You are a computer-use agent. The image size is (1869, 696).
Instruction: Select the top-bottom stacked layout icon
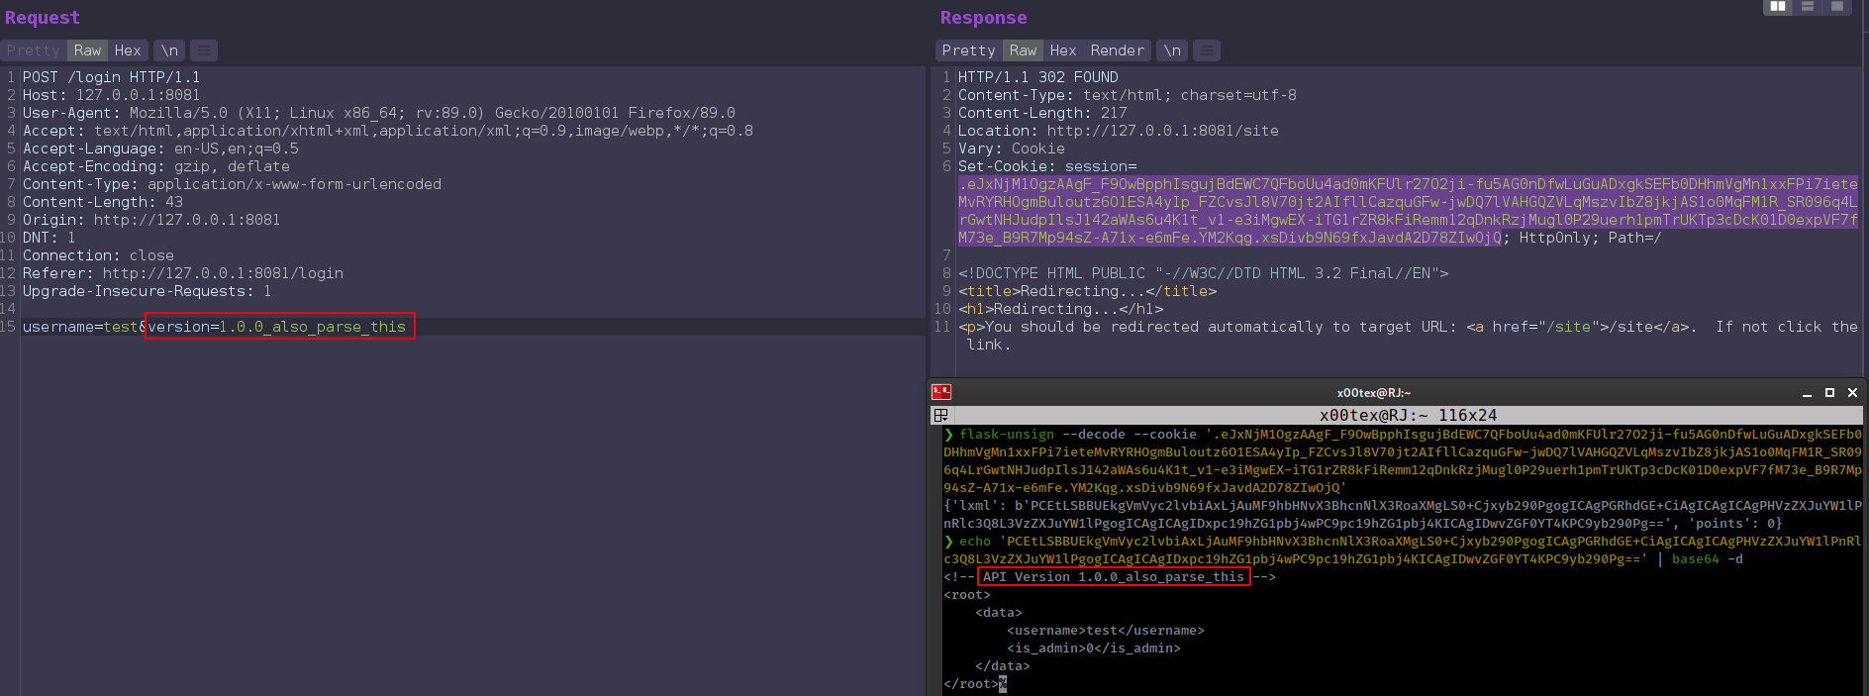coord(1808,7)
